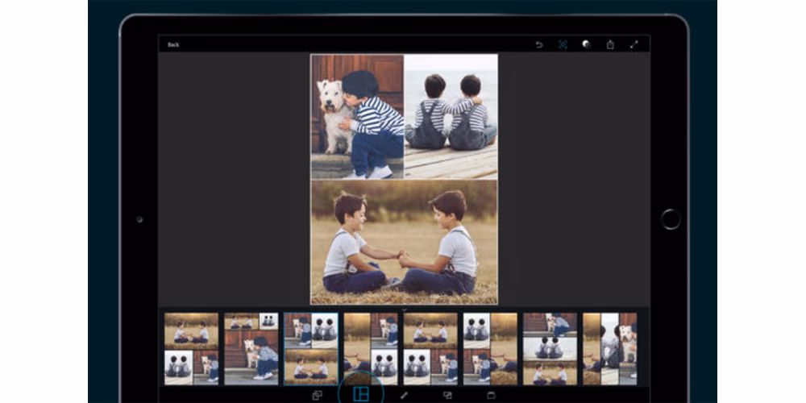Select the boy kissing dog photo in collage
Screen dimensions: 806x403
(357, 117)
